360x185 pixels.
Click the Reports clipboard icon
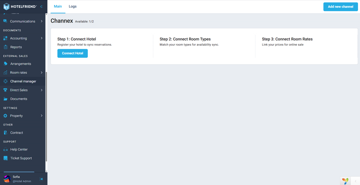pyautogui.click(x=5, y=47)
